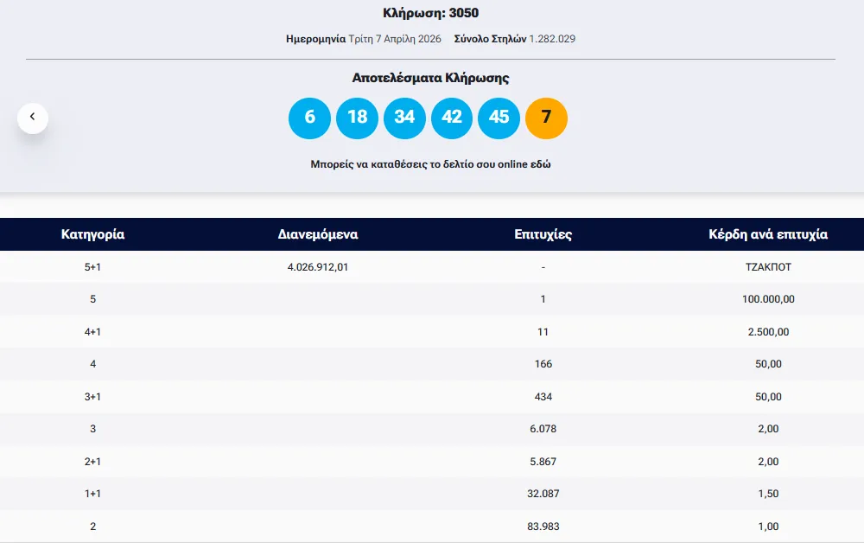Select the blue ball number 18

357,118
